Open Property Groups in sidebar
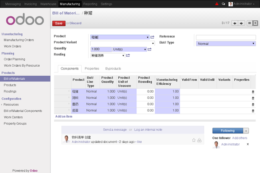This screenshot has width=260, height=173. tap(15, 123)
